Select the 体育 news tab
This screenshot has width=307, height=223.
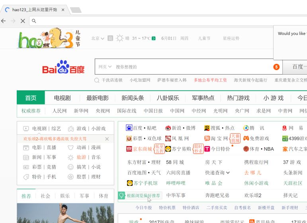pos(104,196)
